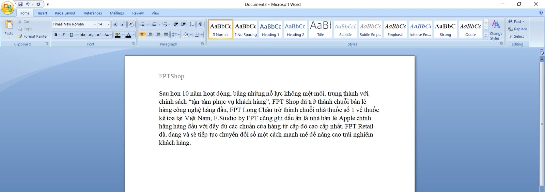Open the Line Spacing dropdown
Viewport: 545px width, 192px height.
point(176,35)
